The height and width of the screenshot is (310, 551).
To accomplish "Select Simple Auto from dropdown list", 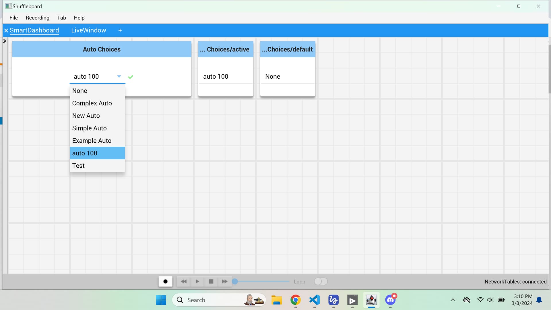I will 90,128.
